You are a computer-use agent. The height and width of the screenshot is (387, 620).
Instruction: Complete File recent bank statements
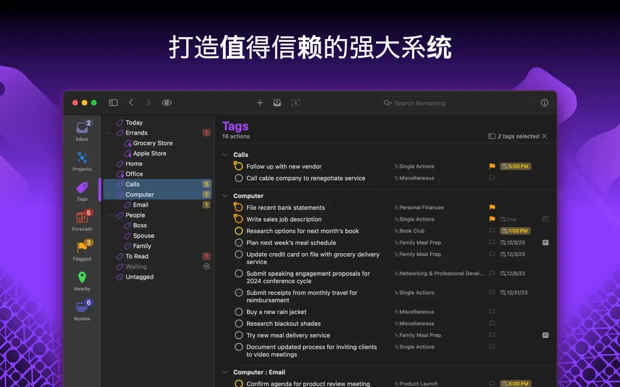click(x=238, y=207)
